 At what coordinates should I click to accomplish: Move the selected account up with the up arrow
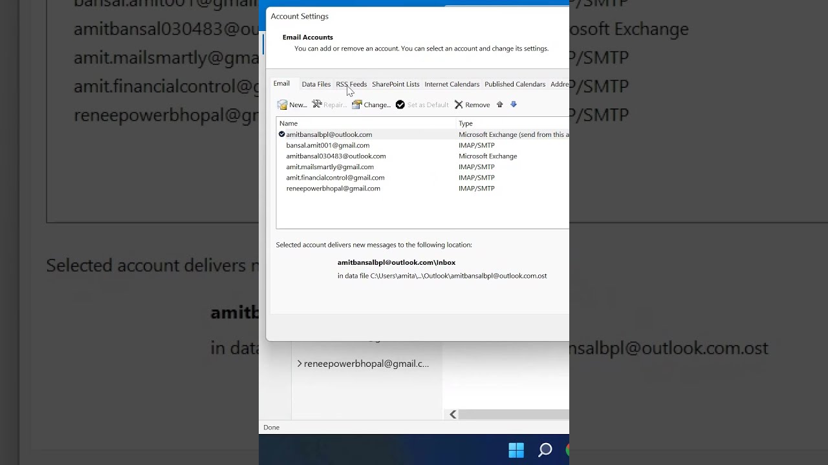[499, 105]
